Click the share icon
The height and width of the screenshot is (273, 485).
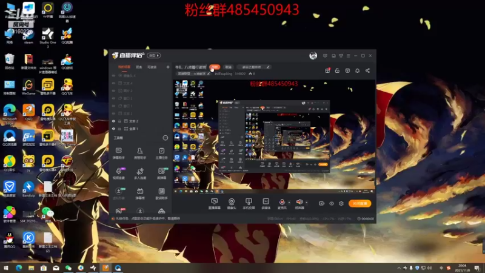(x=367, y=70)
